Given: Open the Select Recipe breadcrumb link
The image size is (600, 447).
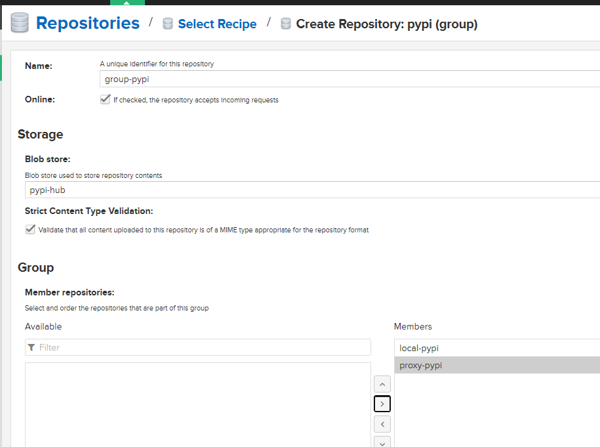Looking at the screenshot, I should (217, 24).
